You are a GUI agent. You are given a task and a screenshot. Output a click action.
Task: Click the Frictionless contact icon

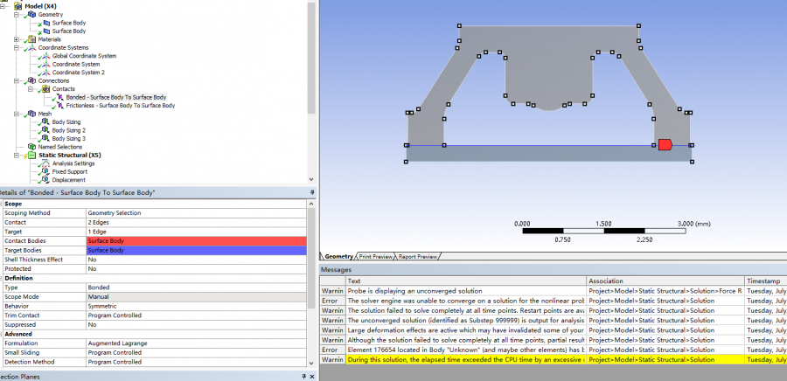point(60,105)
